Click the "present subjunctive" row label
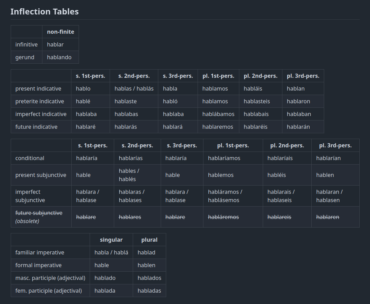The width and height of the screenshot is (370, 304). [x=41, y=175]
